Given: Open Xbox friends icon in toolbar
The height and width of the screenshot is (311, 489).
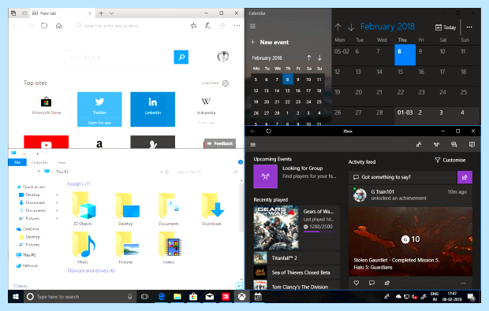Looking at the screenshot, I should (419, 144).
